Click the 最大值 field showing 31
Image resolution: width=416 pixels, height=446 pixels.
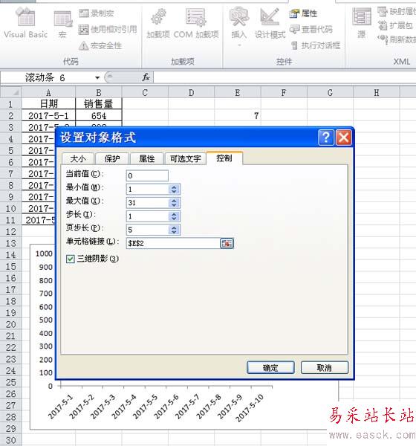coord(148,203)
